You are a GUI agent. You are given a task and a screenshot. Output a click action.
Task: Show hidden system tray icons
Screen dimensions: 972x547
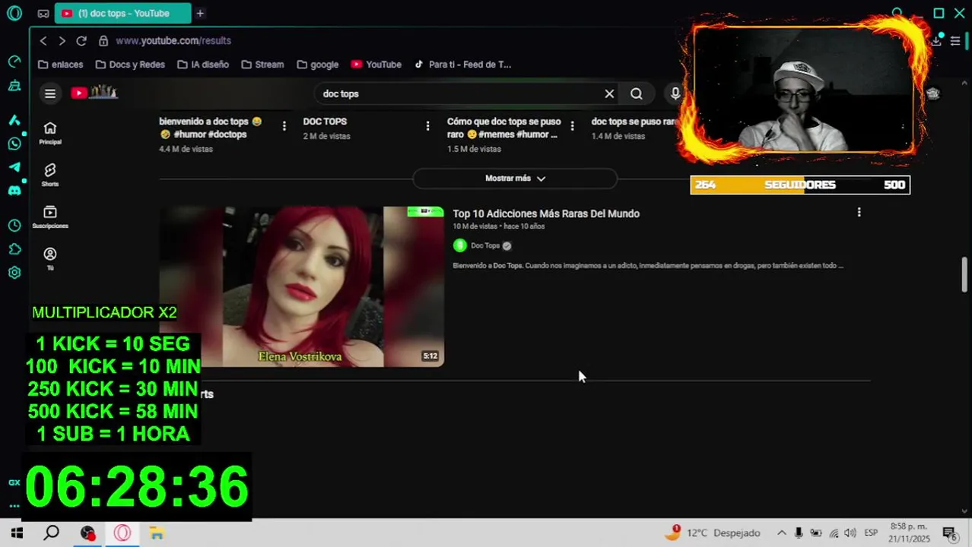coord(781,533)
